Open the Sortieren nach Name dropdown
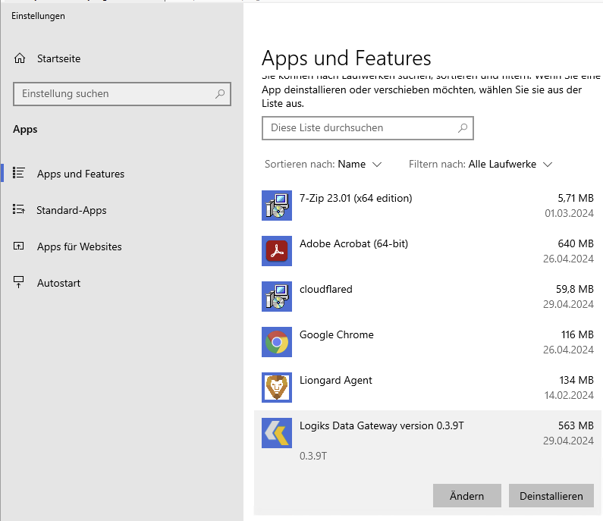603x521 pixels. click(360, 164)
